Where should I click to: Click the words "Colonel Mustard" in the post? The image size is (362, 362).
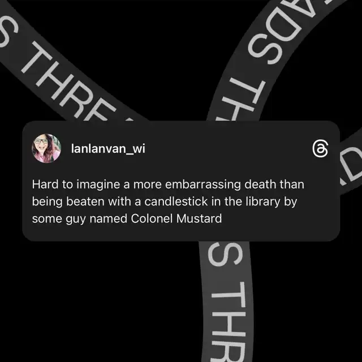pyautogui.click(x=176, y=218)
